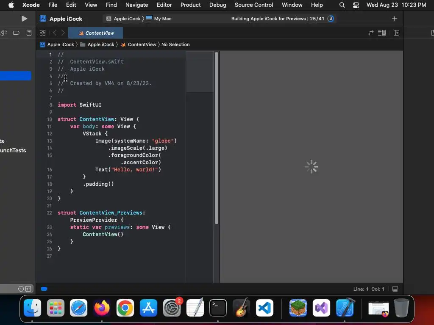Screen dimensions: 434x325
Task: Open the Product menu
Action: 190,5
